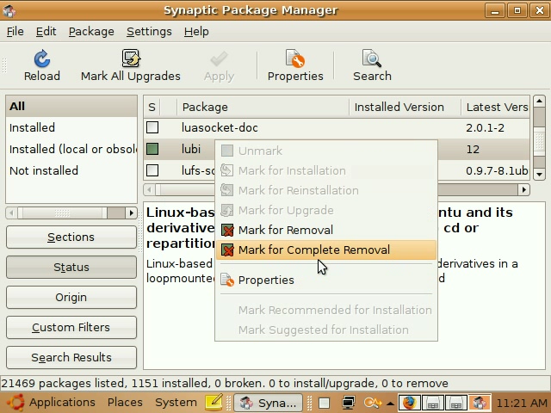Click the Reload toolbar icon

click(x=41, y=59)
